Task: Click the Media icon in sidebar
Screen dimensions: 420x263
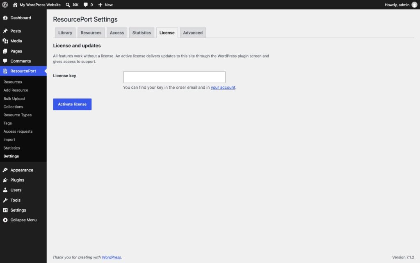Action: (5, 41)
